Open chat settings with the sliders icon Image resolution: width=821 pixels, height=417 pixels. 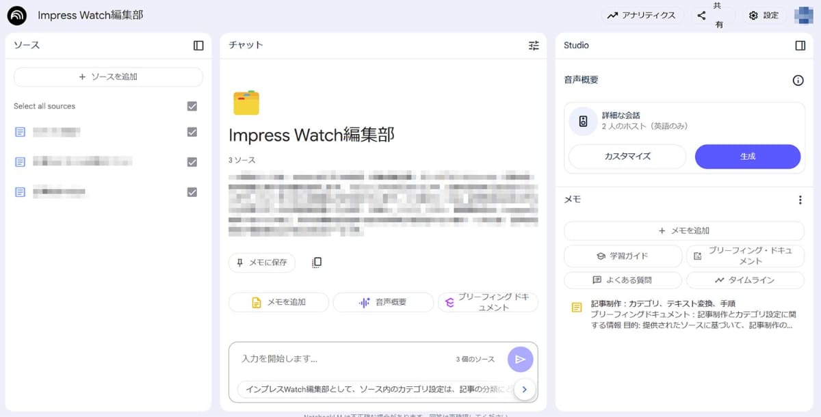pyautogui.click(x=534, y=45)
